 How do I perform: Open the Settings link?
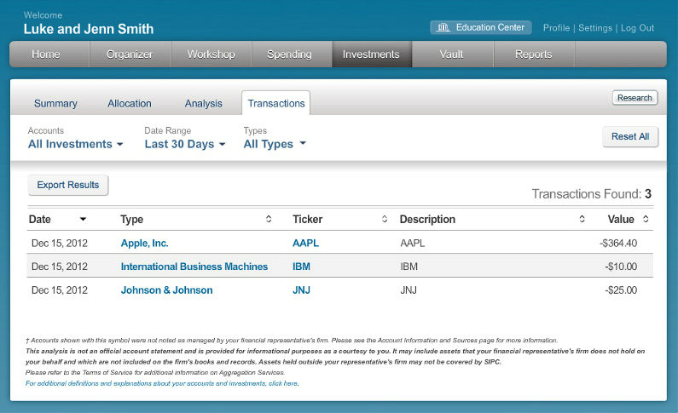pos(595,28)
